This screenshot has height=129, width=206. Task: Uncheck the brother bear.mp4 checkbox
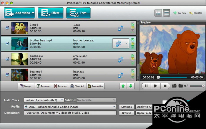coord(7,43)
